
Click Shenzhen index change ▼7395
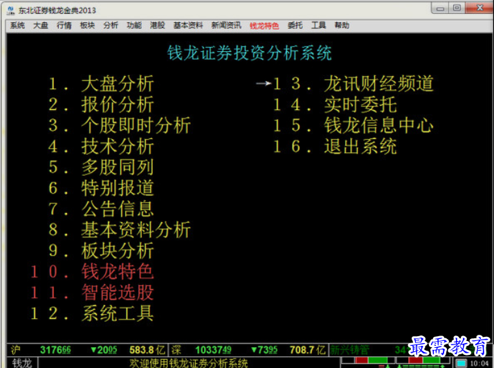pyautogui.click(x=264, y=350)
